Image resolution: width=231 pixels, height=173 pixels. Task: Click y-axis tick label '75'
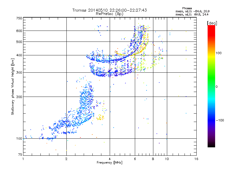(x=20, y=155)
